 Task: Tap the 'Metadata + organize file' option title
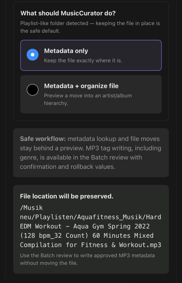click(81, 86)
